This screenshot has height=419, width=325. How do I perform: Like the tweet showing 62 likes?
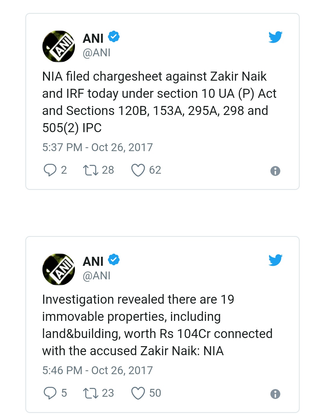pyautogui.click(x=138, y=170)
